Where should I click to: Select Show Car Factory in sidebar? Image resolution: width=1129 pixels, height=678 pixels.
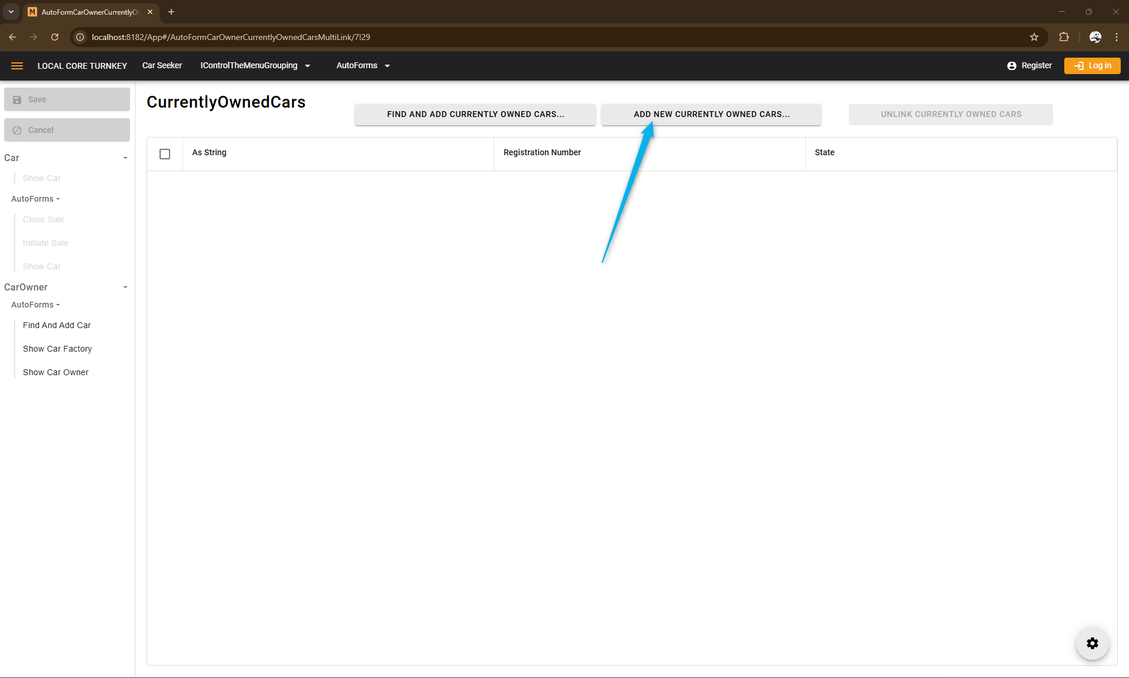point(57,349)
